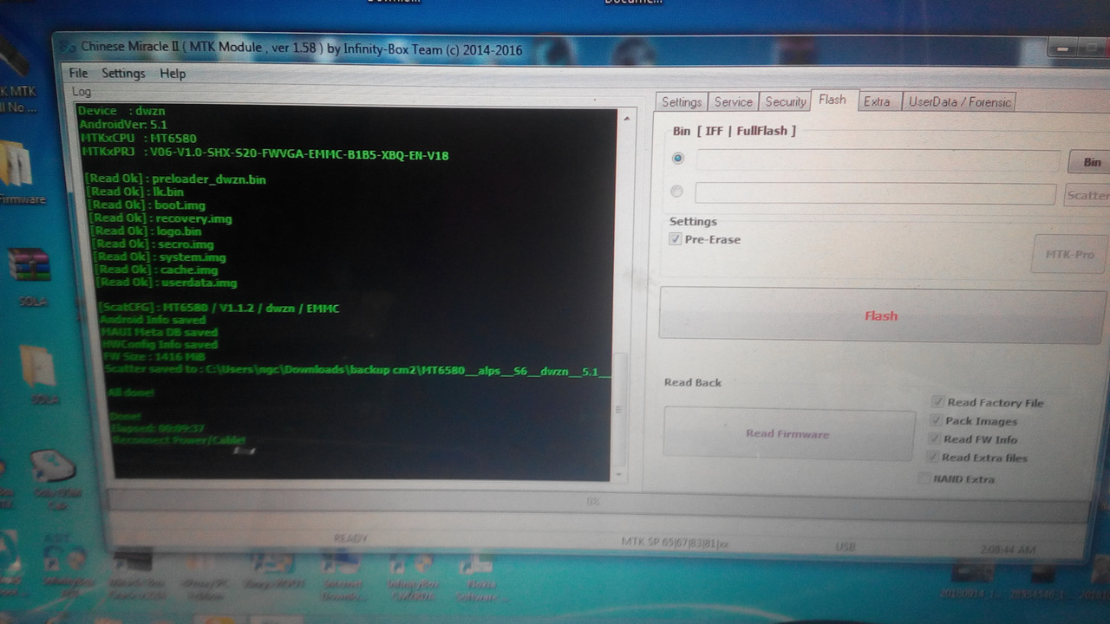The width and height of the screenshot is (1110, 624).
Task: Click the MTK SP 65|67|83|81|xx status entry
Action: 676,543
